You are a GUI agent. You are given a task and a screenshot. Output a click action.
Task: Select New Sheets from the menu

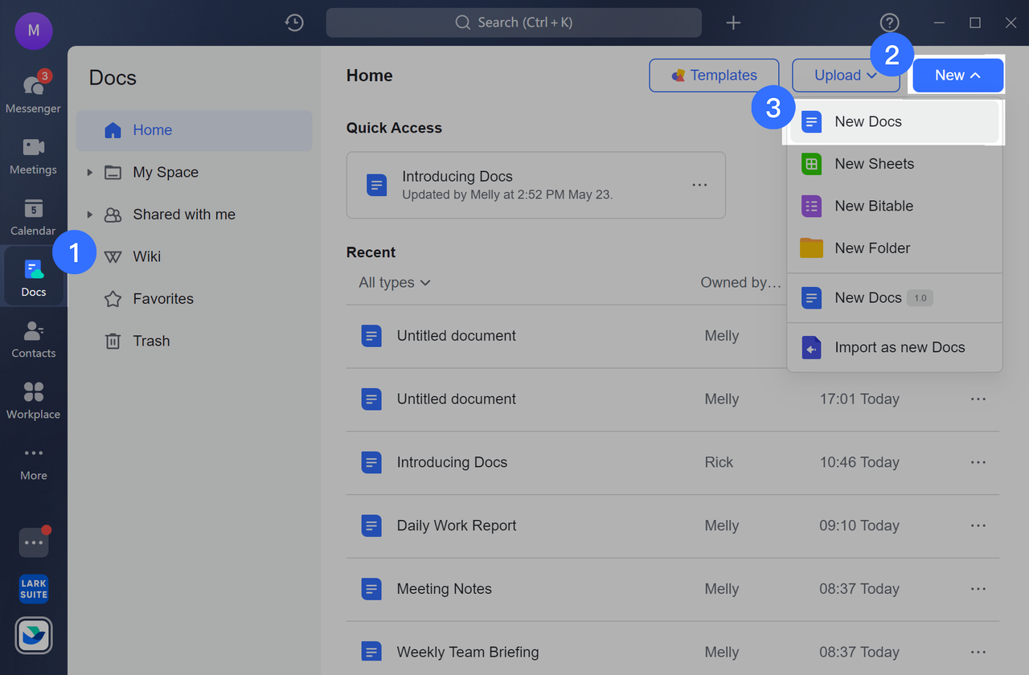click(x=874, y=164)
